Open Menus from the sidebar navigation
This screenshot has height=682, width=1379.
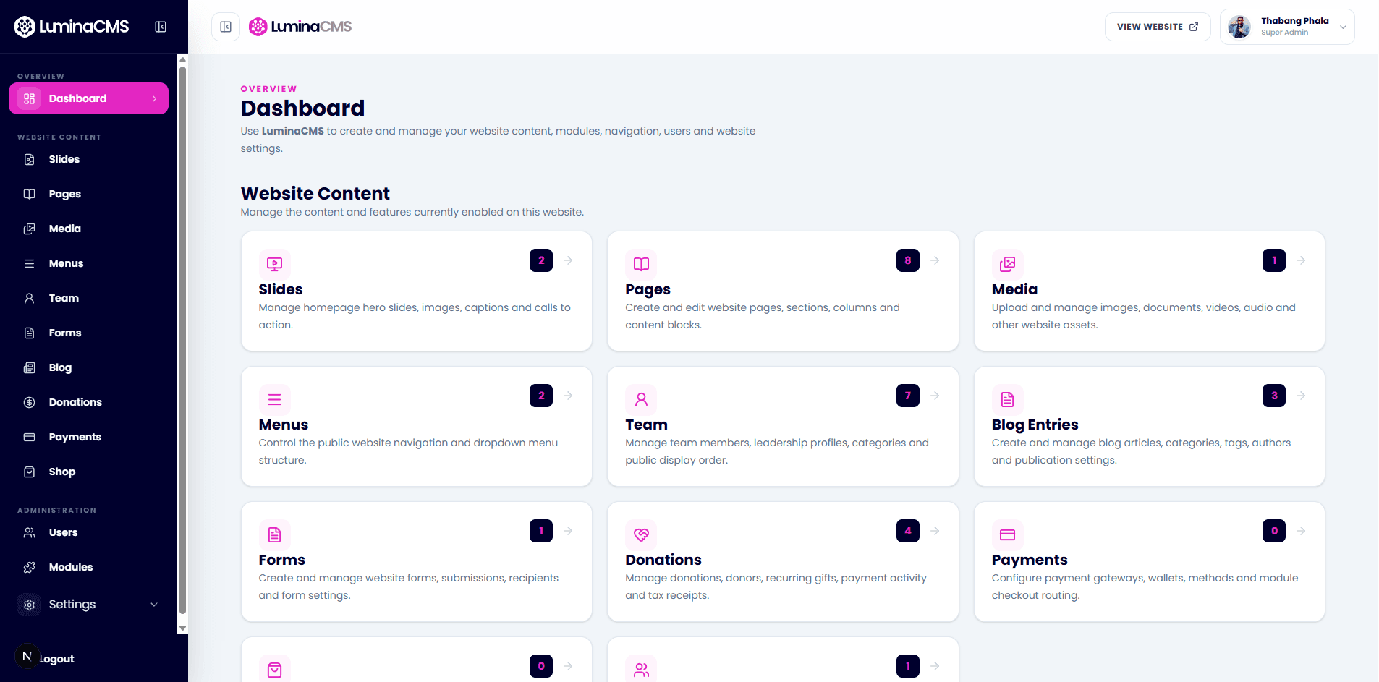[x=88, y=263]
